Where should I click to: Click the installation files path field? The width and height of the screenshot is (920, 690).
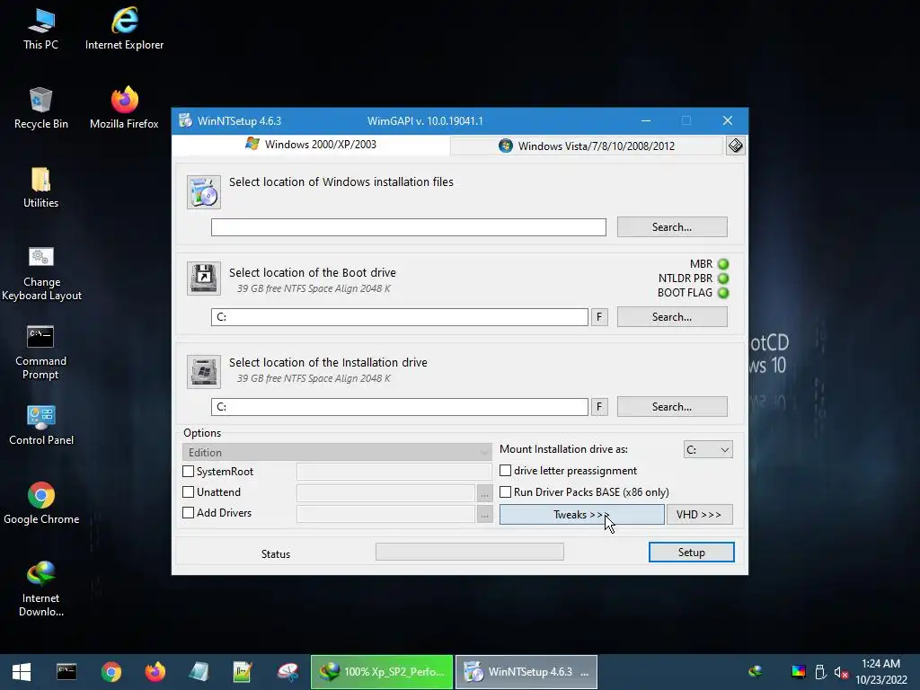[409, 227]
